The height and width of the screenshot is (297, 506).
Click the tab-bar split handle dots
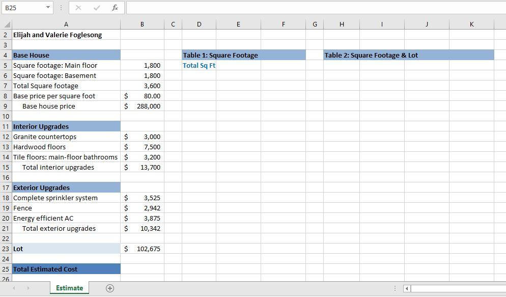coord(395,288)
